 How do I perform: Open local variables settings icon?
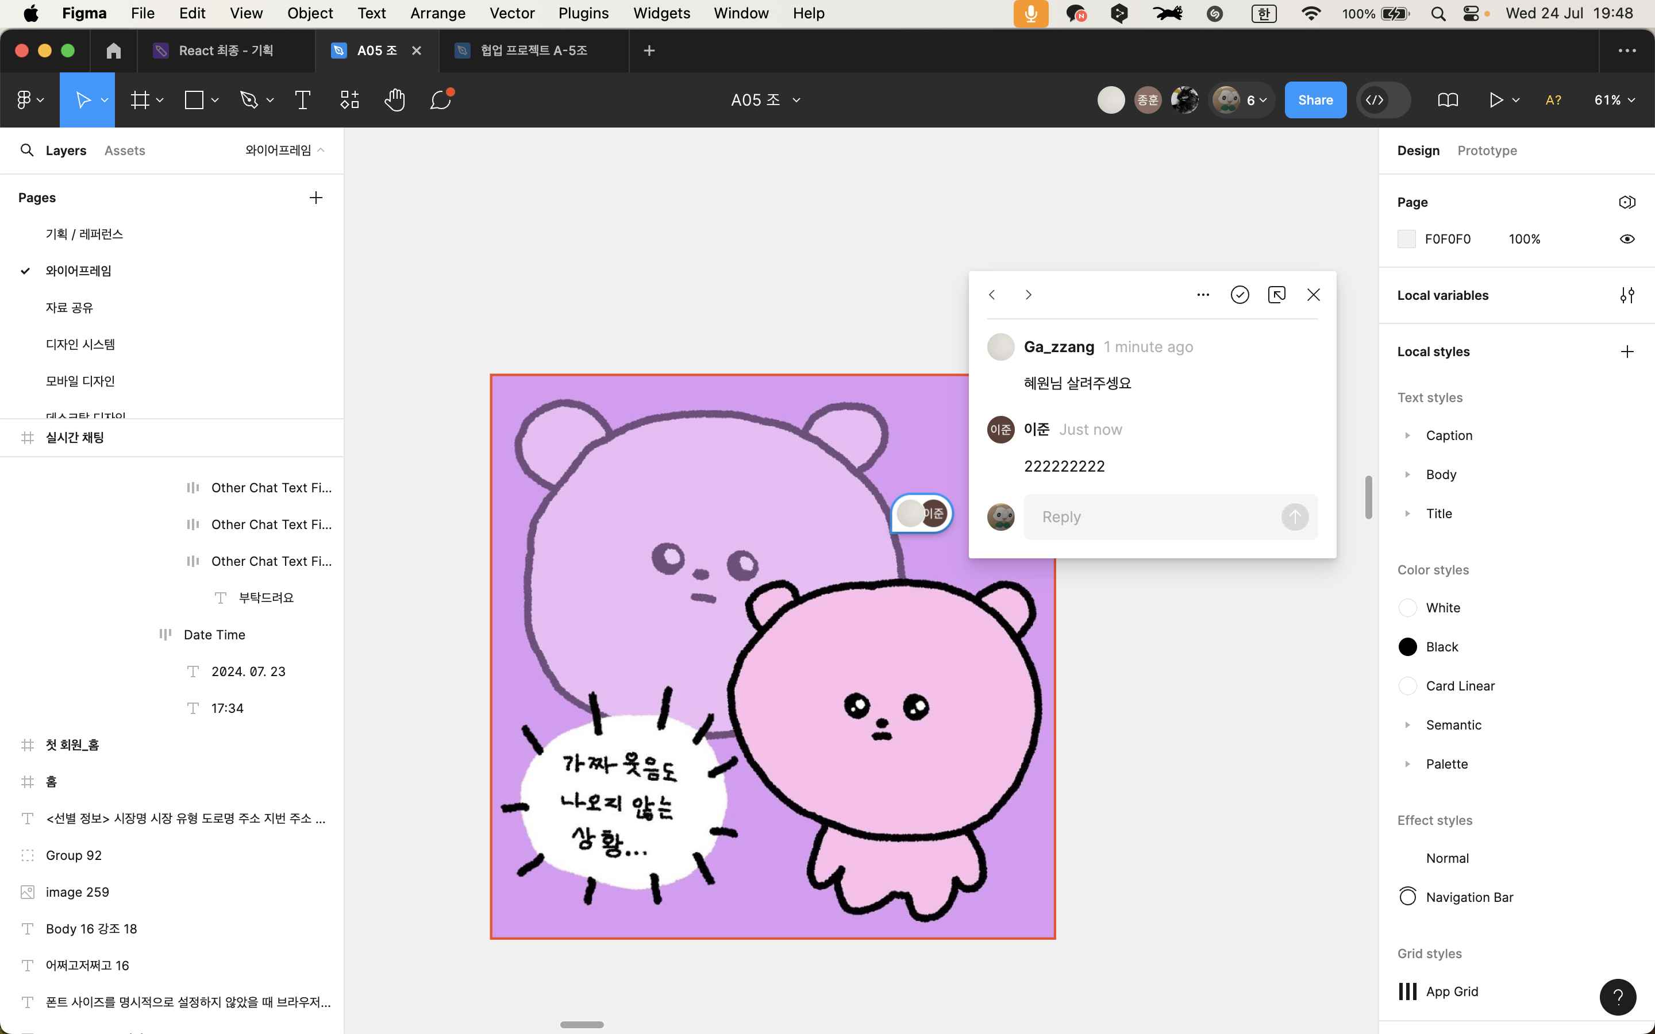1627,295
